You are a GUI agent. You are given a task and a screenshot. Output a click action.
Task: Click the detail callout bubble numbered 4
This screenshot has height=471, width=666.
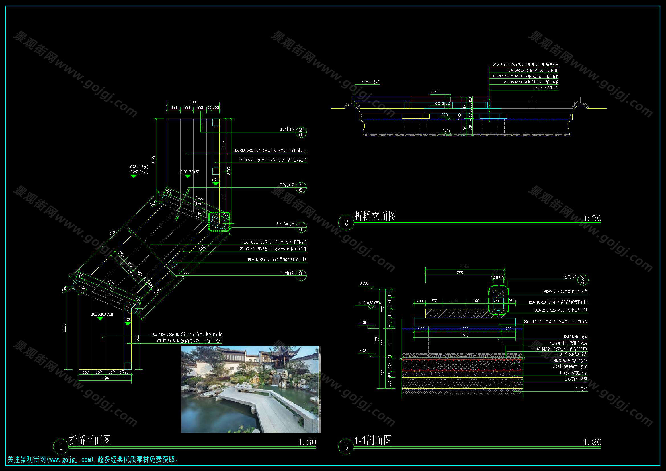point(300,227)
